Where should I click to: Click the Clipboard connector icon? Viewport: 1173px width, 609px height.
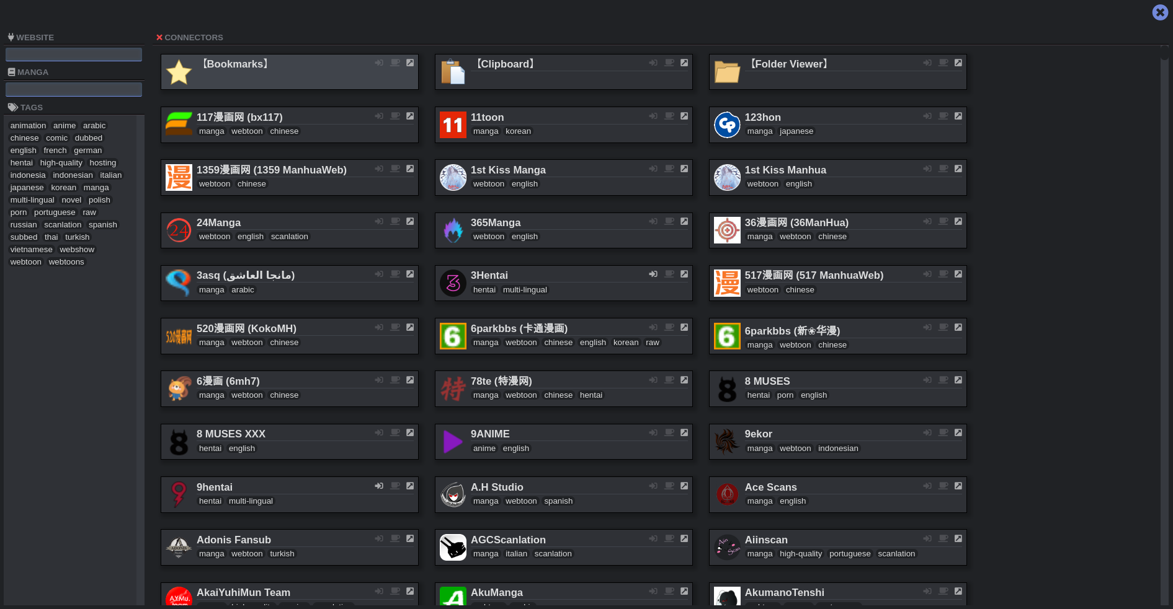(453, 72)
